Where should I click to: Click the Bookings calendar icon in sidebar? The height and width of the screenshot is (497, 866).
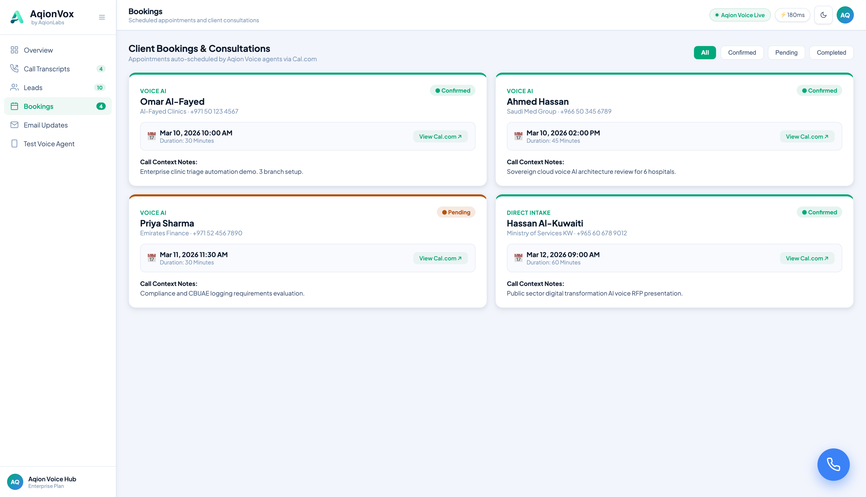(x=14, y=106)
